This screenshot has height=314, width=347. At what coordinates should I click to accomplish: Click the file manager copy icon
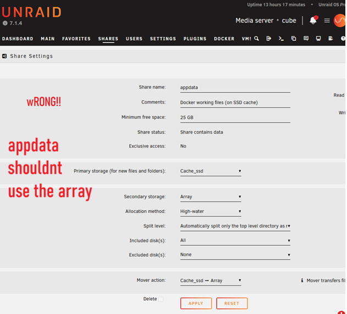click(x=294, y=38)
